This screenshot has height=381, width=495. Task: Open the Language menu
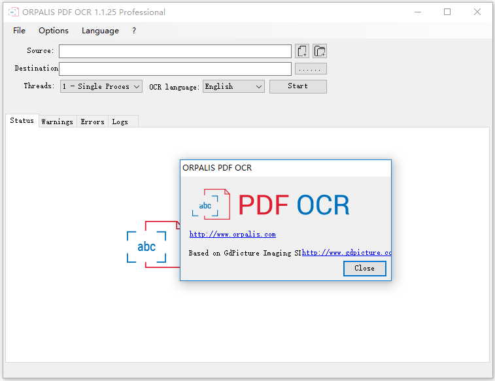tap(100, 31)
